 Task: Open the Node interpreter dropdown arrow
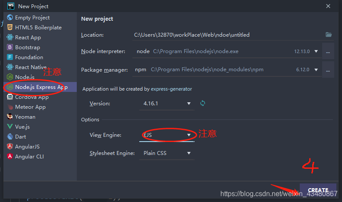[316, 51]
